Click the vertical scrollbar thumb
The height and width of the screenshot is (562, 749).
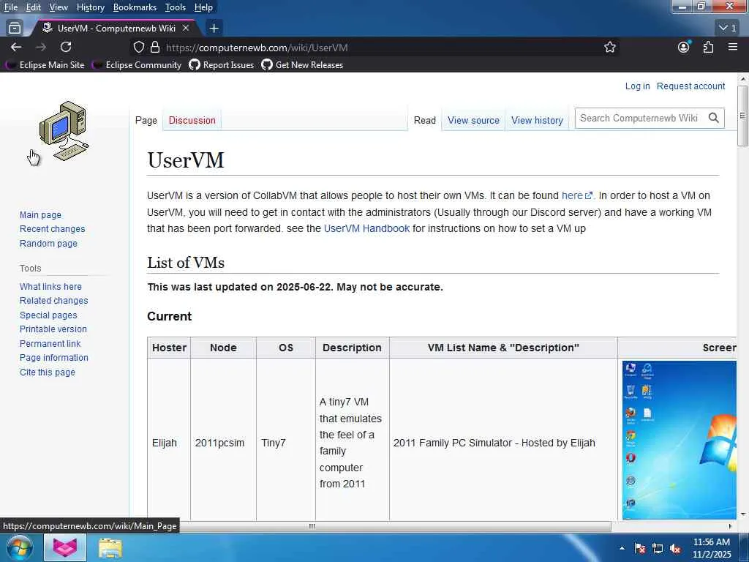pos(742,116)
